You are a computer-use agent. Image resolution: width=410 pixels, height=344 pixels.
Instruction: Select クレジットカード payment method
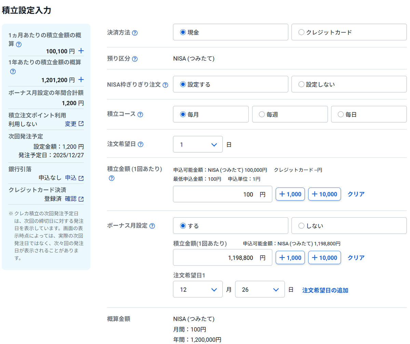(301, 32)
